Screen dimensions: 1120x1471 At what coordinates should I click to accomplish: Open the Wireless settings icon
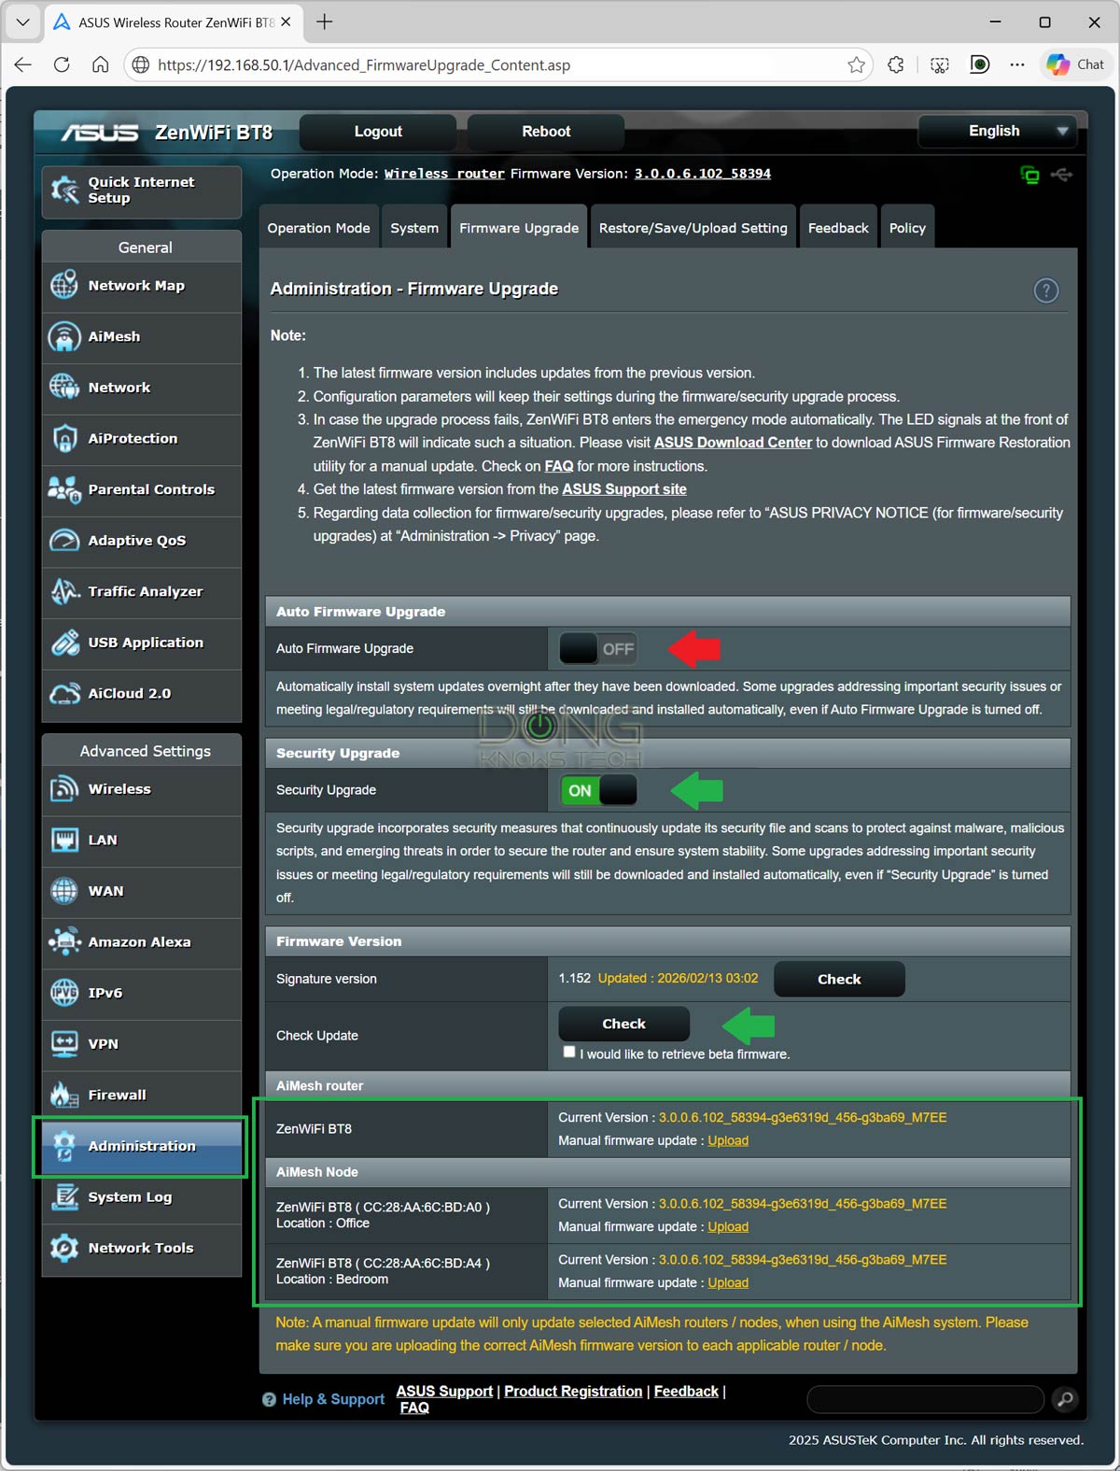click(x=64, y=788)
